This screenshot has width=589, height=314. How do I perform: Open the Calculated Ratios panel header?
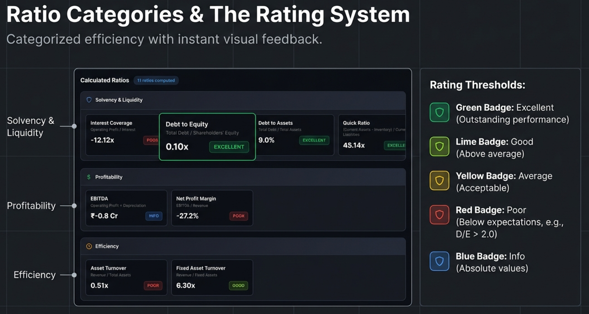pos(105,80)
